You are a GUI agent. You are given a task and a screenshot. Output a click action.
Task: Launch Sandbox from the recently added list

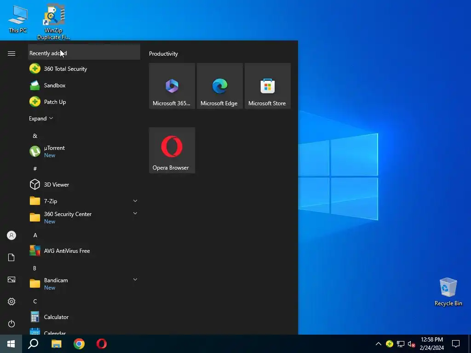tap(84, 85)
